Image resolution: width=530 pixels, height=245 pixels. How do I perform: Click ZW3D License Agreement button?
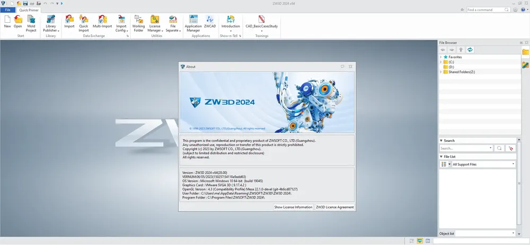pos(334,207)
